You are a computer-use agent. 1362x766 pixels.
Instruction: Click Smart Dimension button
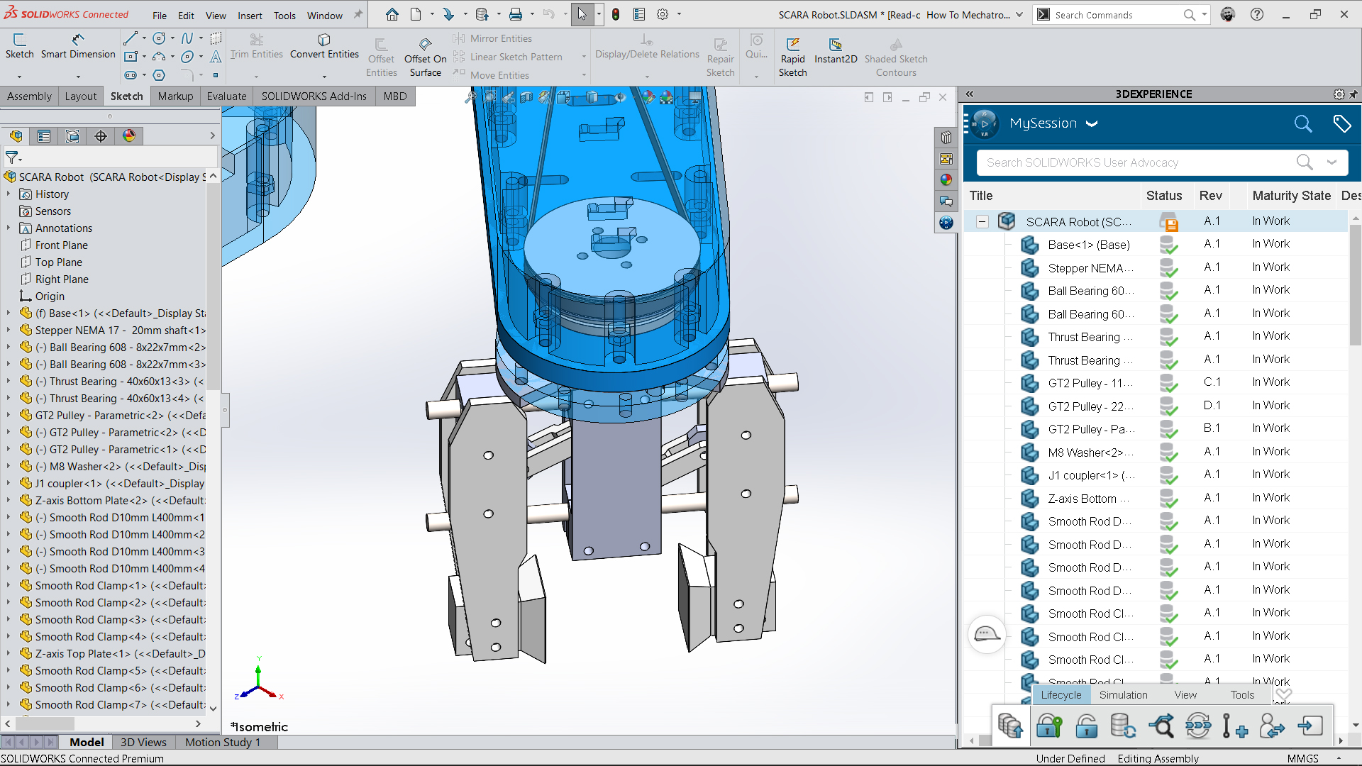(x=78, y=46)
